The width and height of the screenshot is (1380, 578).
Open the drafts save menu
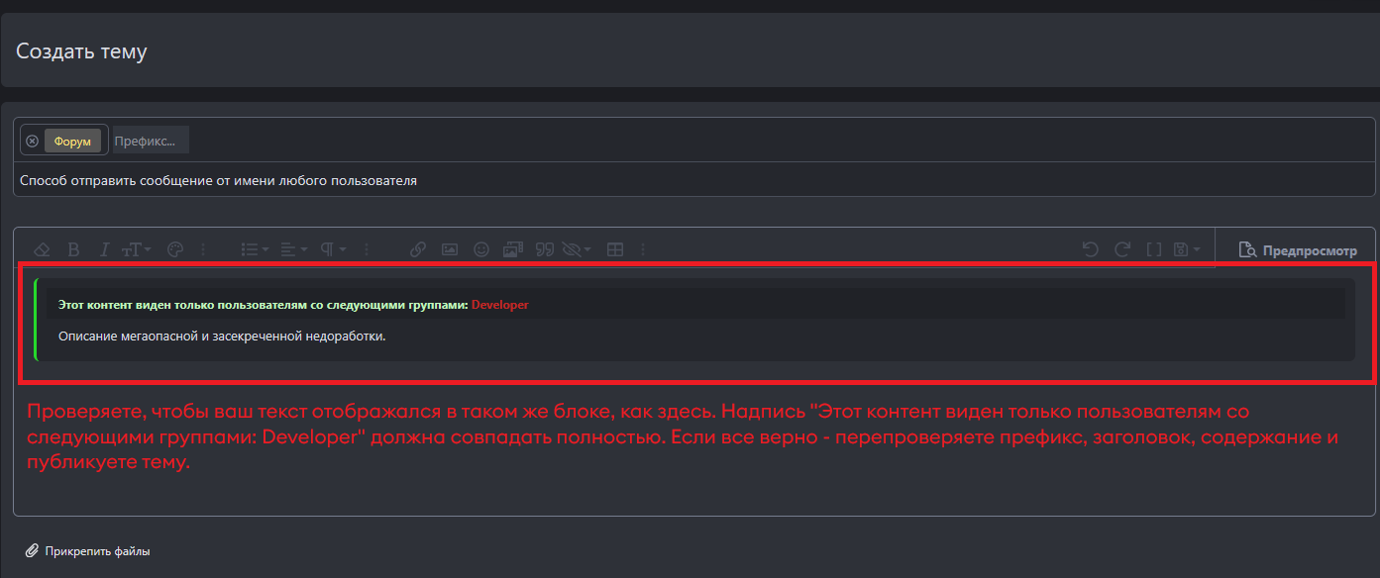pyautogui.click(x=1185, y=248)
